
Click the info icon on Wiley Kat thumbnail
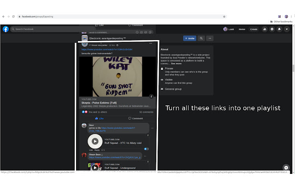(x=151, y=96)
